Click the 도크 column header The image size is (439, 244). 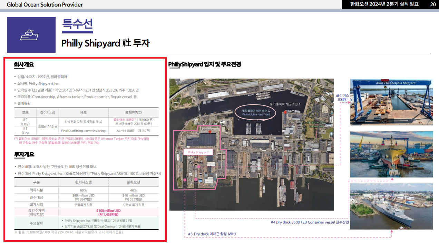pos(25,112)
